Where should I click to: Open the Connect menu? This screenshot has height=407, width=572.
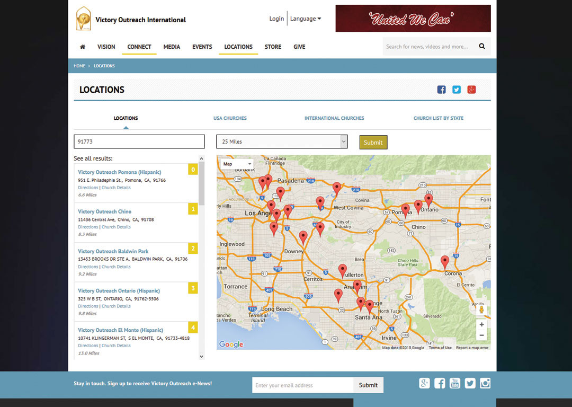point(139,47)
